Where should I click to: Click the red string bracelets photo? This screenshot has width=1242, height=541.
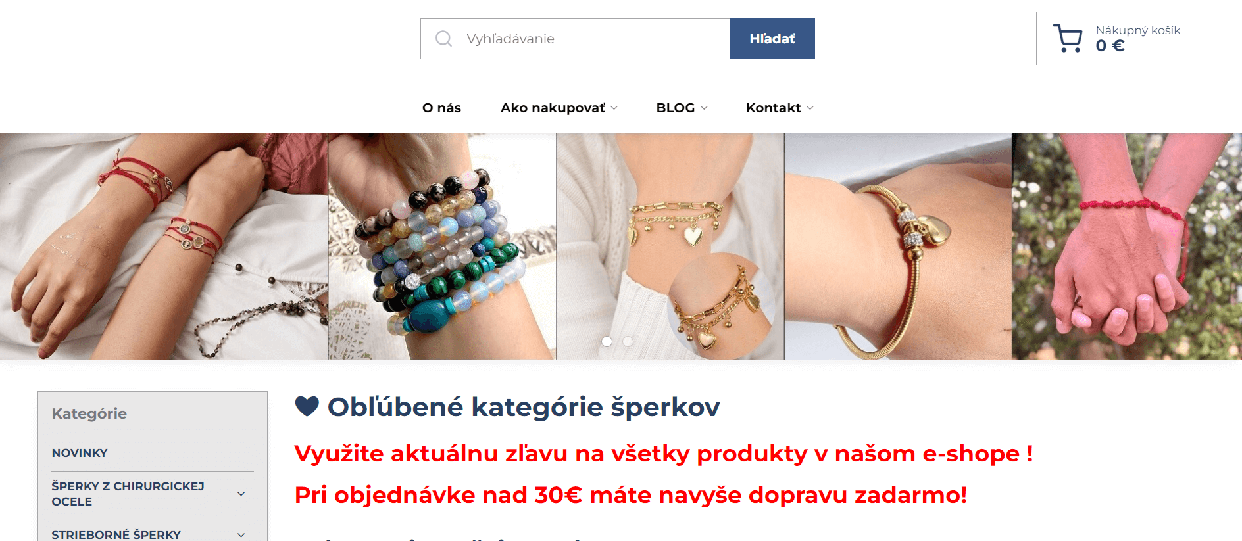(x=164, y=247)
